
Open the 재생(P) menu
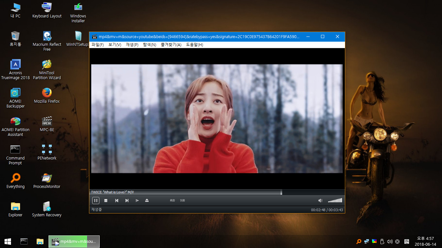132,45
